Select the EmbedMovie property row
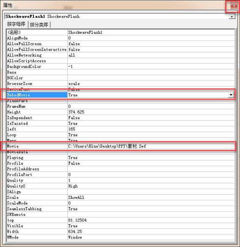The width and height of the screenshot is (240, 247). point(121,95)
